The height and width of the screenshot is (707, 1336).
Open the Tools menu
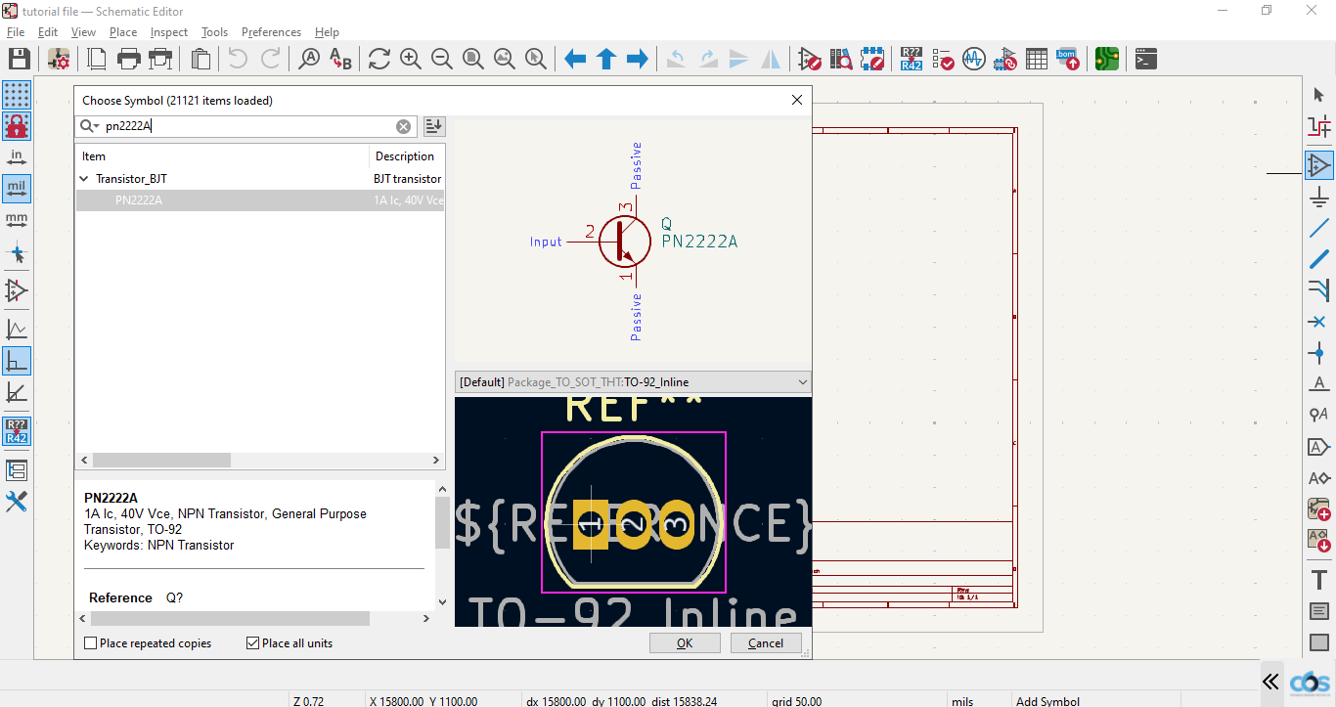point(214,32)
